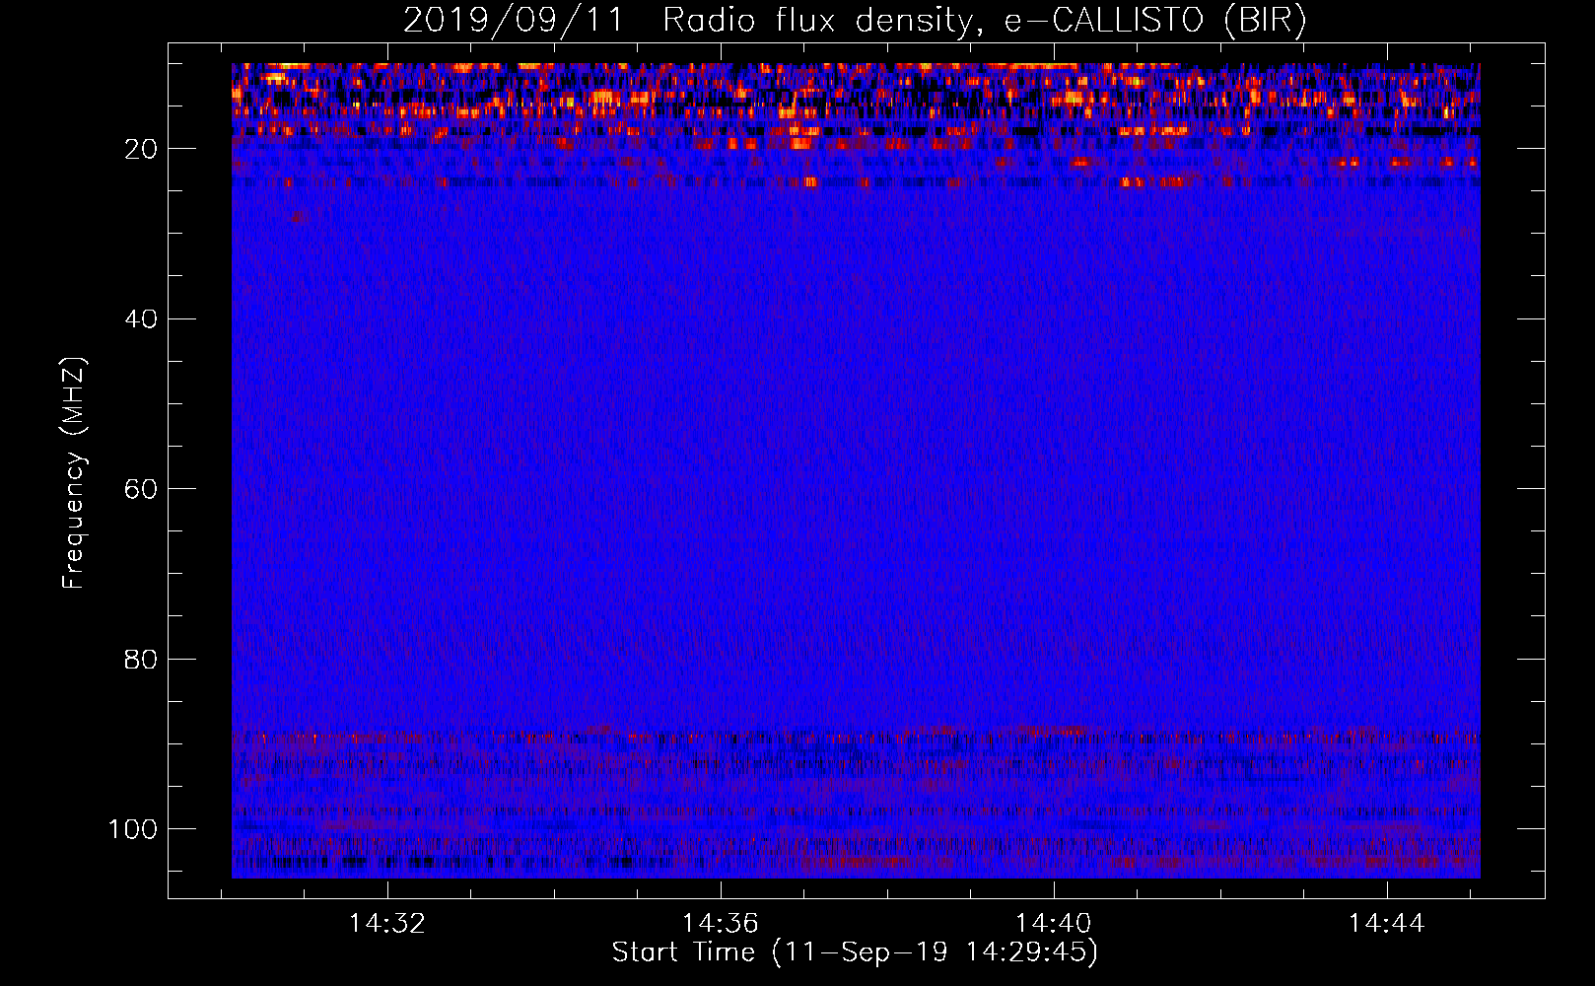Click the '14:40' time tick label
Screen dimensions: 1595x986
click(1054, 924)
